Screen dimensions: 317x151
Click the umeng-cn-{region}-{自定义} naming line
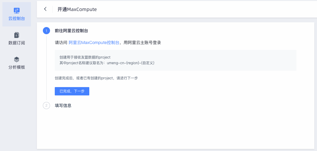coord(107,63)
